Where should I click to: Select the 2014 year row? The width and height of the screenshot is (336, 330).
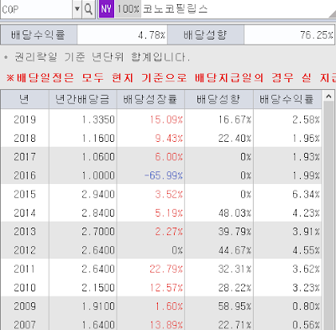[x=161, y=212]
